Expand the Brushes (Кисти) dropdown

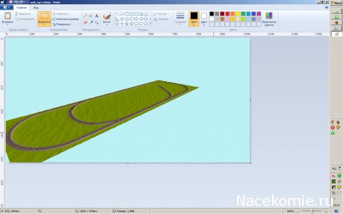point(107,19)
